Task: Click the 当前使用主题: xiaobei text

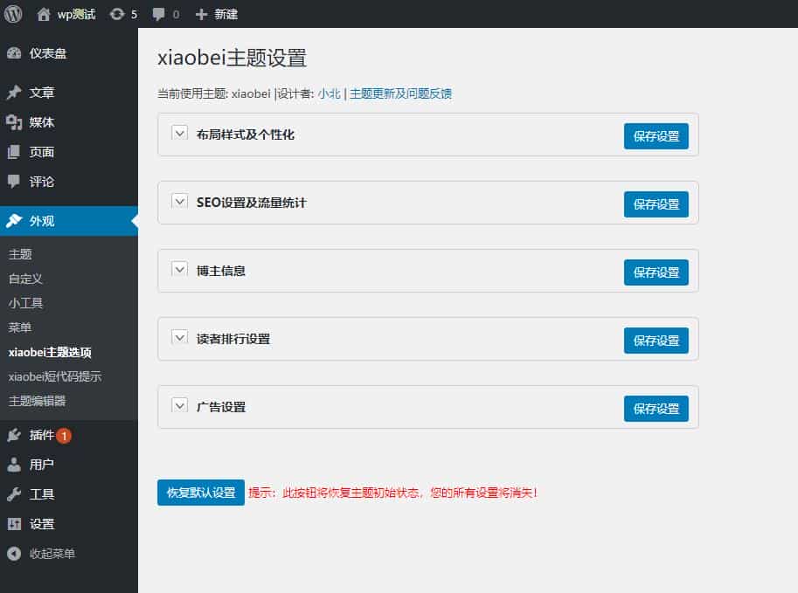Action: [214, 93]
